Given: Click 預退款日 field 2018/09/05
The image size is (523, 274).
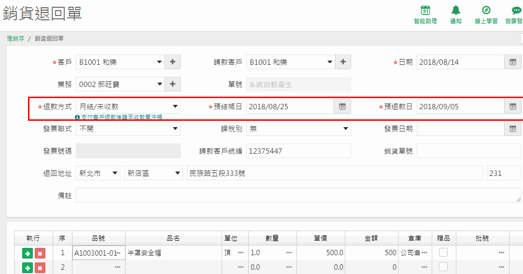Looking at the screenshot, I should pos(461,106).
